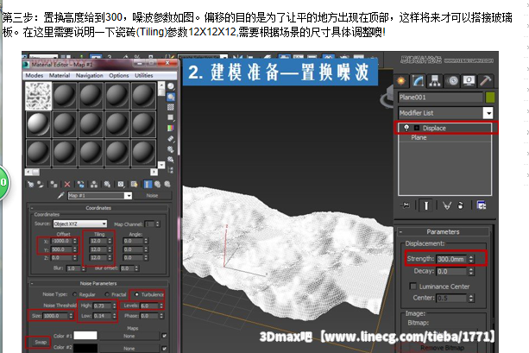Viewport: 529px width, 353px height.
Task: Click Assign Material to Selection icon
Action: [54, 184]
